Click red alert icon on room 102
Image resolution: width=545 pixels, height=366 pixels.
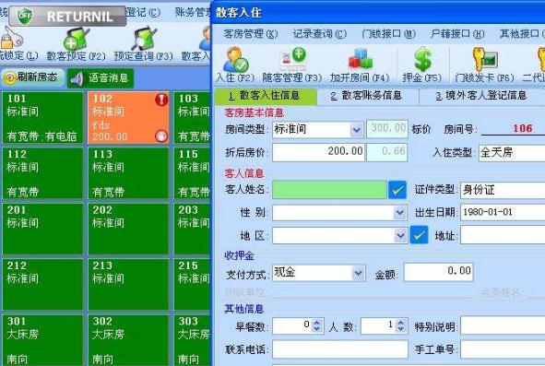(161, 100)
